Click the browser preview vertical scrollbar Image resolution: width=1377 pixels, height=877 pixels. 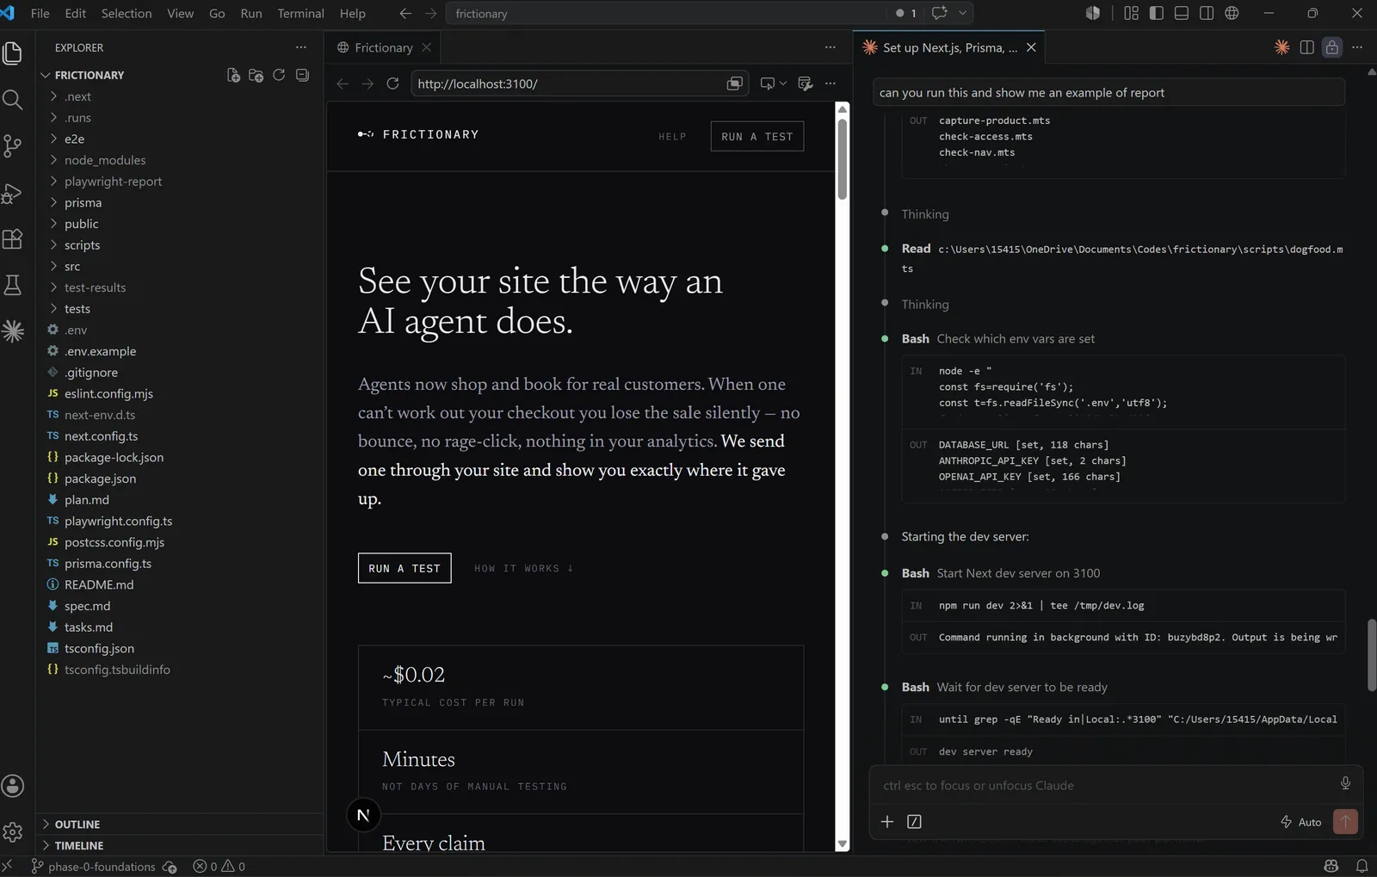843,159
